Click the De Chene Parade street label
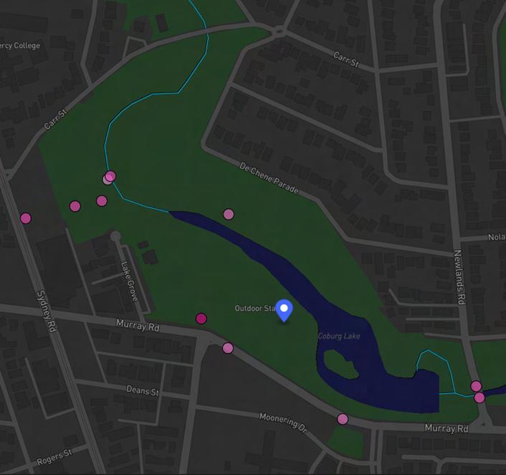Viewport: 506px width, 475px height. (269, 178)
